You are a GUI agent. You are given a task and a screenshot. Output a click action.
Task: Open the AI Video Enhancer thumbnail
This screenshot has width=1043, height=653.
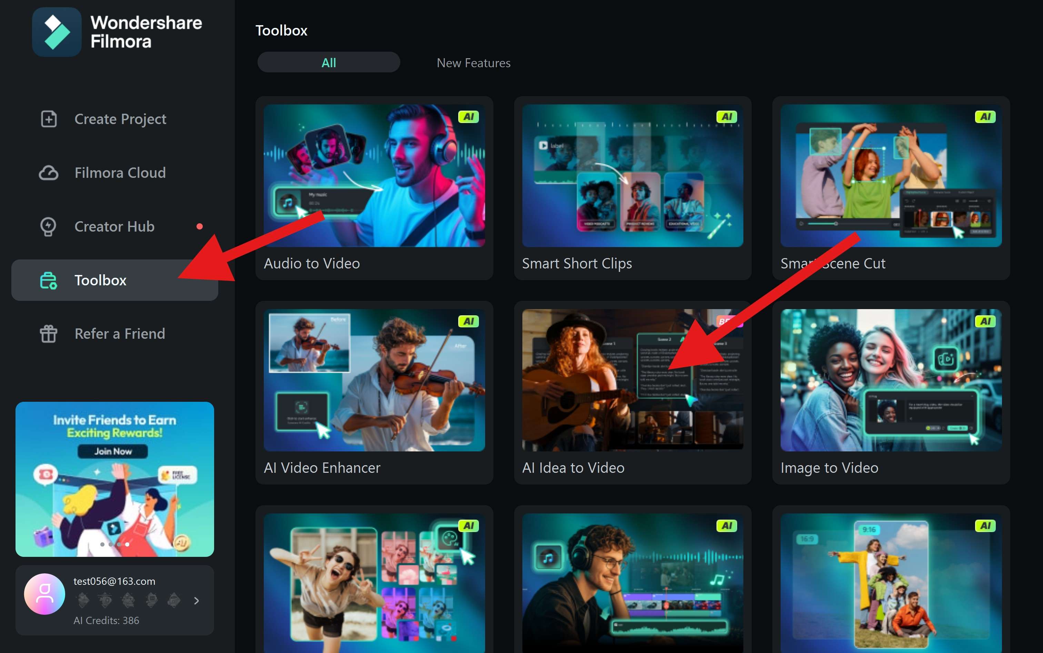click(374, 380)
